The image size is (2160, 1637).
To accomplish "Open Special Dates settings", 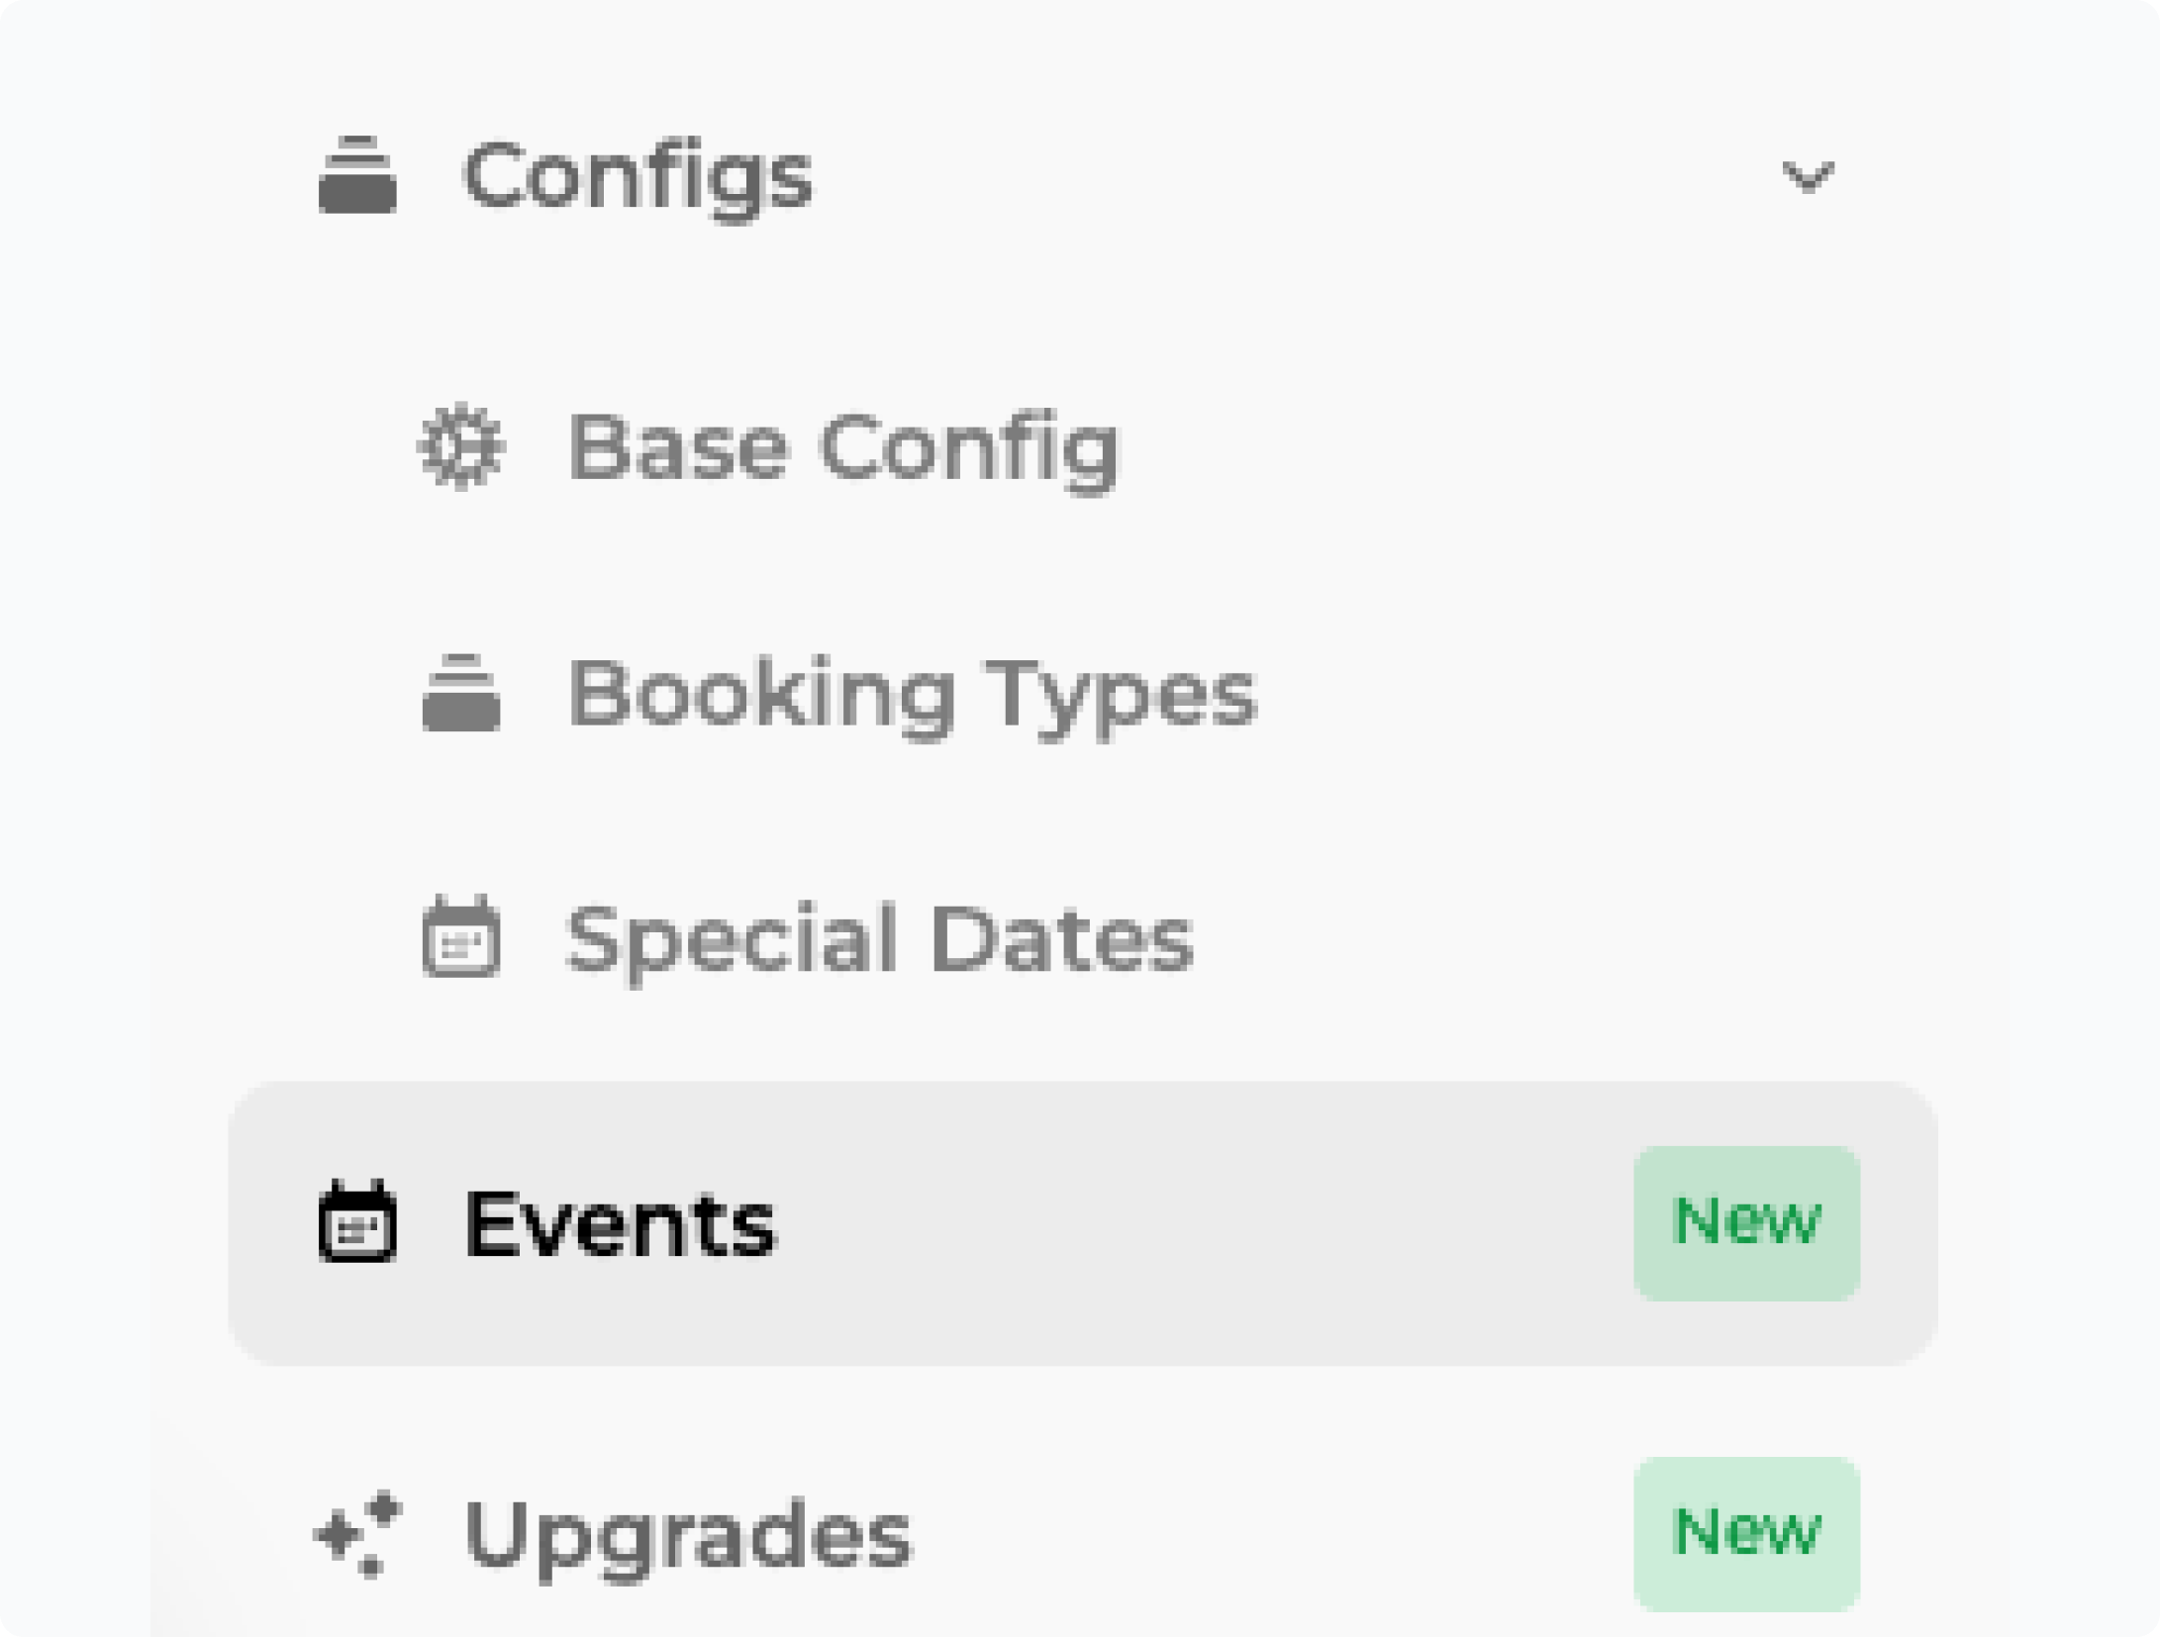I will point(879,938).
